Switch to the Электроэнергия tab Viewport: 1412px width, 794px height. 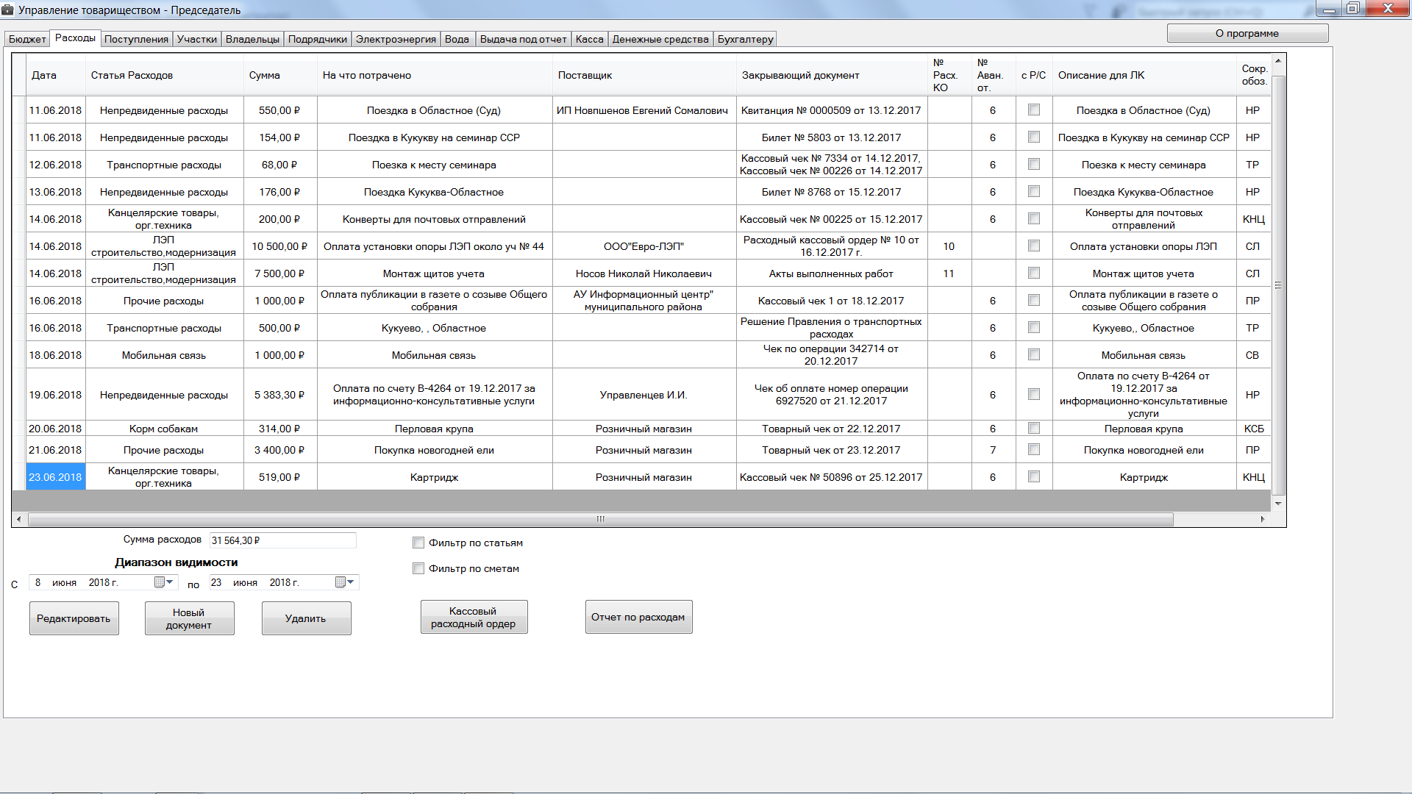(x=396, y=39)
